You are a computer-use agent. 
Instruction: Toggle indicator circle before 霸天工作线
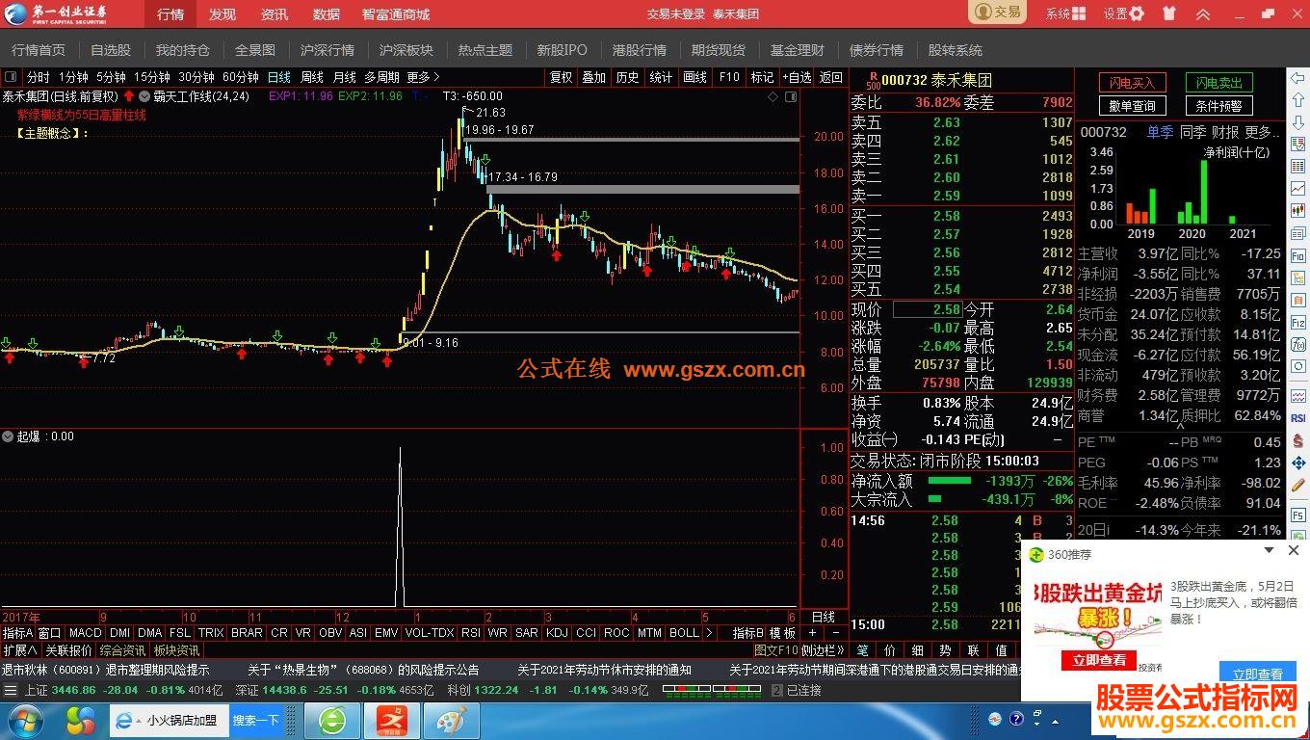pos(144,95)
